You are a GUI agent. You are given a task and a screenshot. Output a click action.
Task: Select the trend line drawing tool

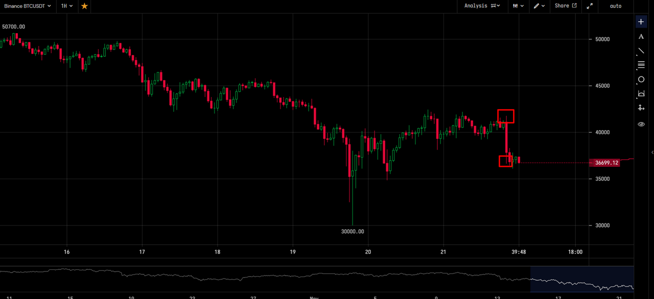(641, 51)
